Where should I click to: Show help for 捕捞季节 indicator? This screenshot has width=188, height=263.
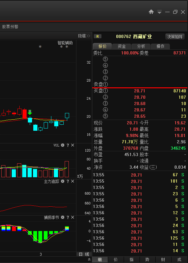click(68, 217)
